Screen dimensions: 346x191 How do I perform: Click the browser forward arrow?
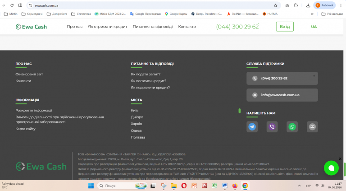coord(4,5)
